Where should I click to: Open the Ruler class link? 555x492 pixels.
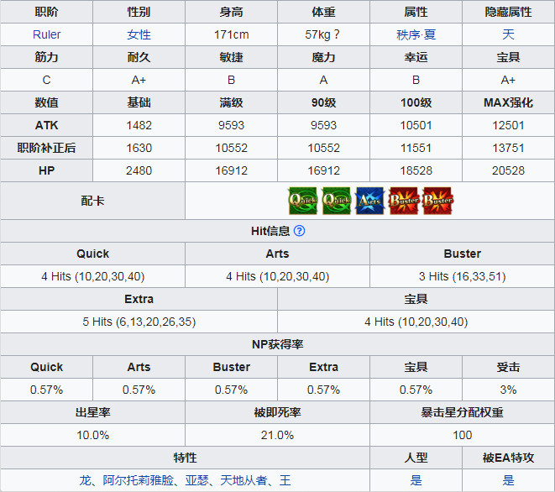click(46, 34)
